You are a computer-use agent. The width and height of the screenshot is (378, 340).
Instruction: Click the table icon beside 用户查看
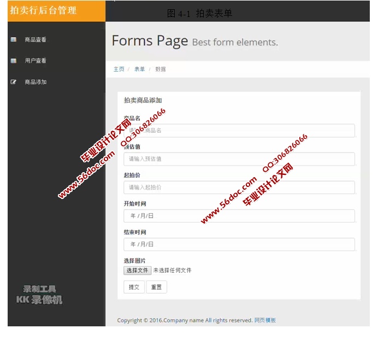point(14,61)
